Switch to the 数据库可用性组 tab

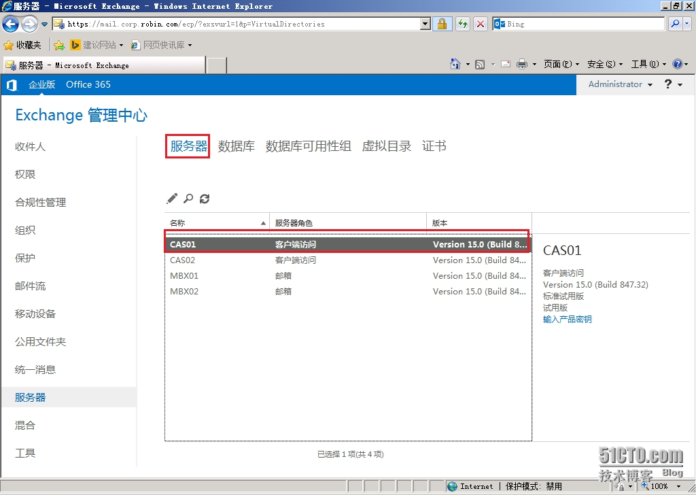coord(308,146)
